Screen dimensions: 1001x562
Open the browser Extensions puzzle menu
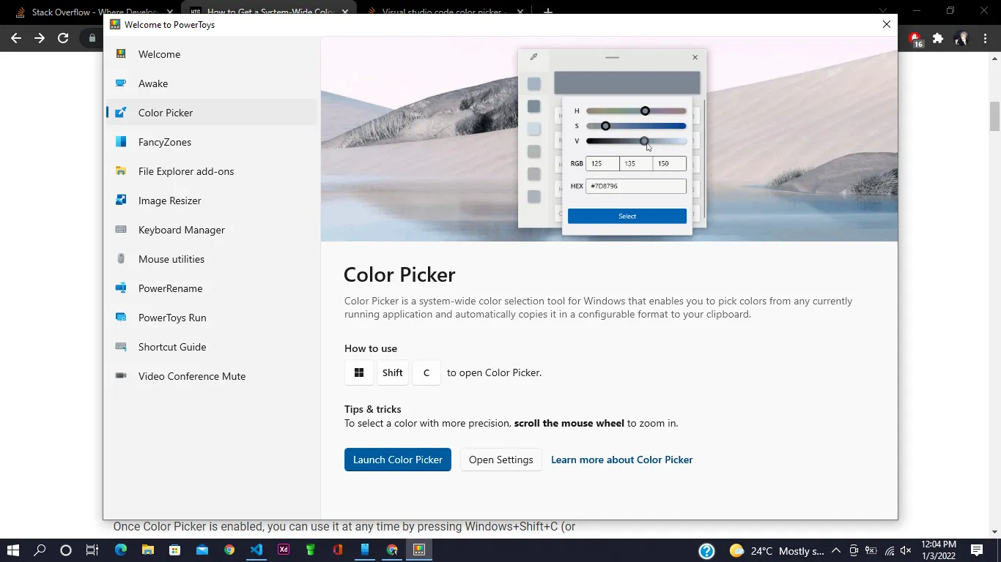938,39
